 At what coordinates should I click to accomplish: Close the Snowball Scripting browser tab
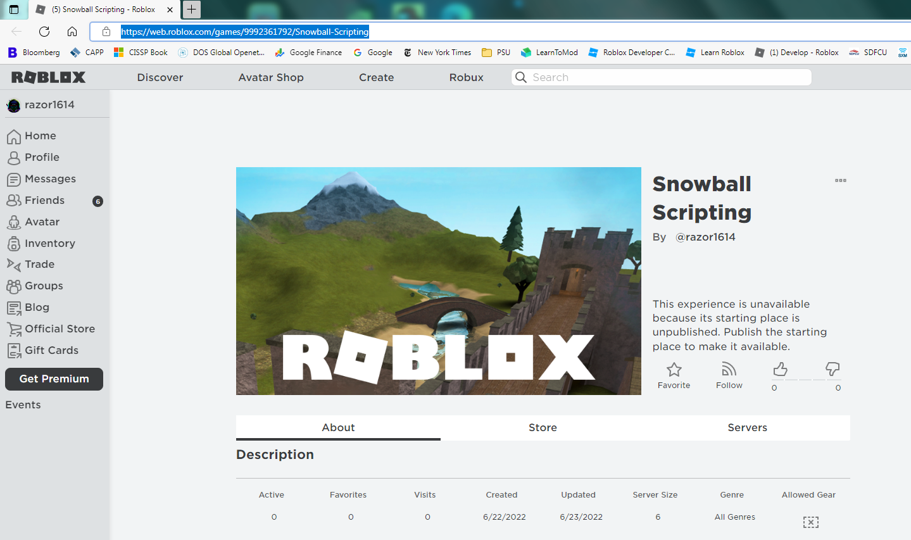170,9
